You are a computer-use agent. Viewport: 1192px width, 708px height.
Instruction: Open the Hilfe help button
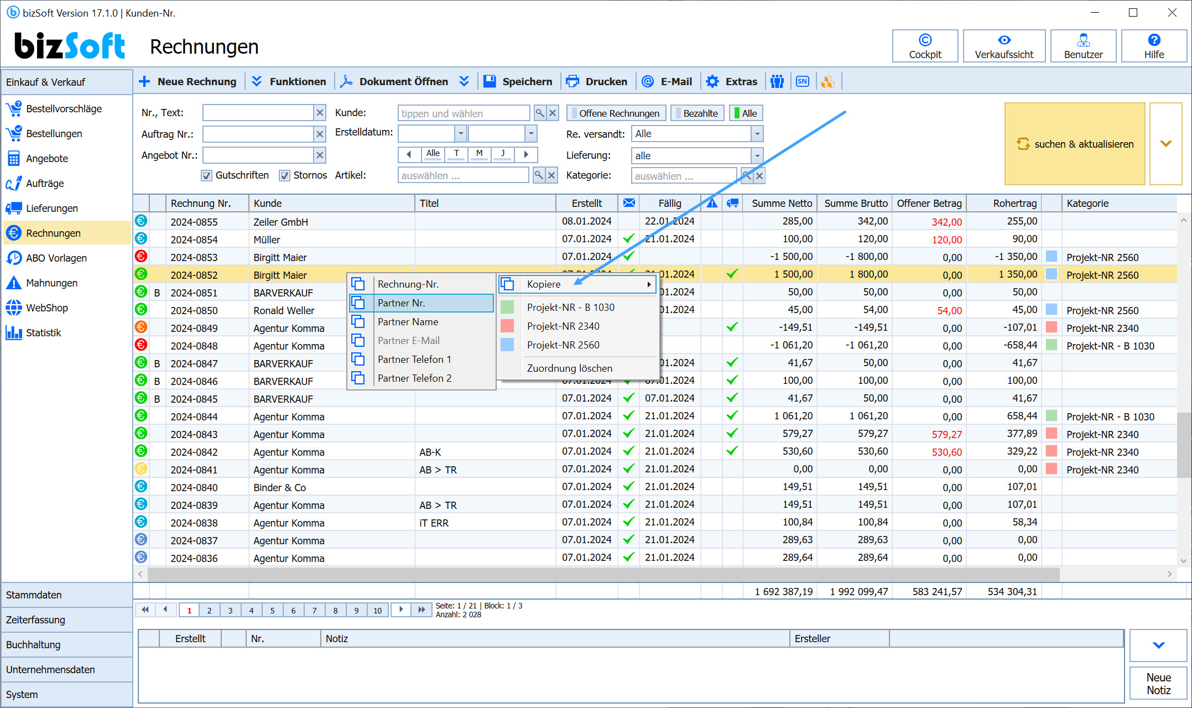(x=1154, y=46)
